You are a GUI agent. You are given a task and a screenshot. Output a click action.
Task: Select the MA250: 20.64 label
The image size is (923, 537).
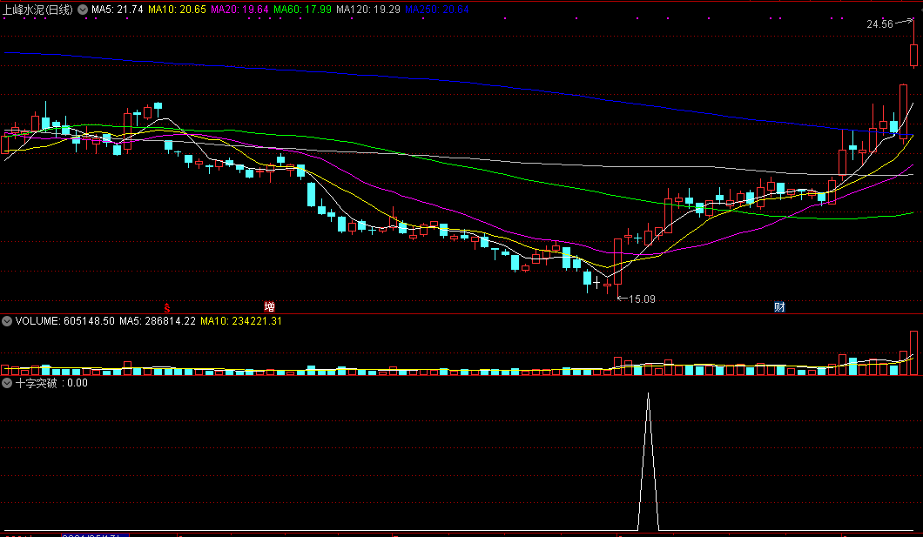[437, 10]
